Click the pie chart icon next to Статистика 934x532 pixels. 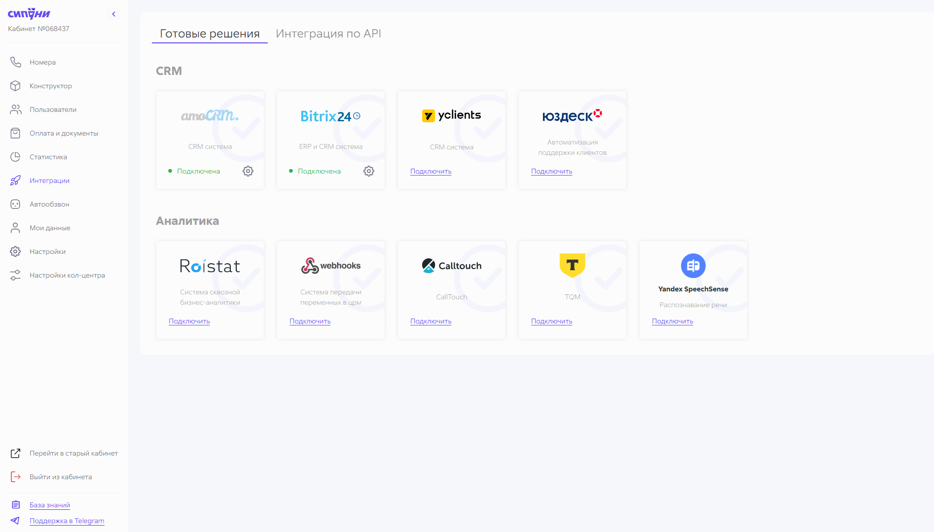tap(15, 157)
